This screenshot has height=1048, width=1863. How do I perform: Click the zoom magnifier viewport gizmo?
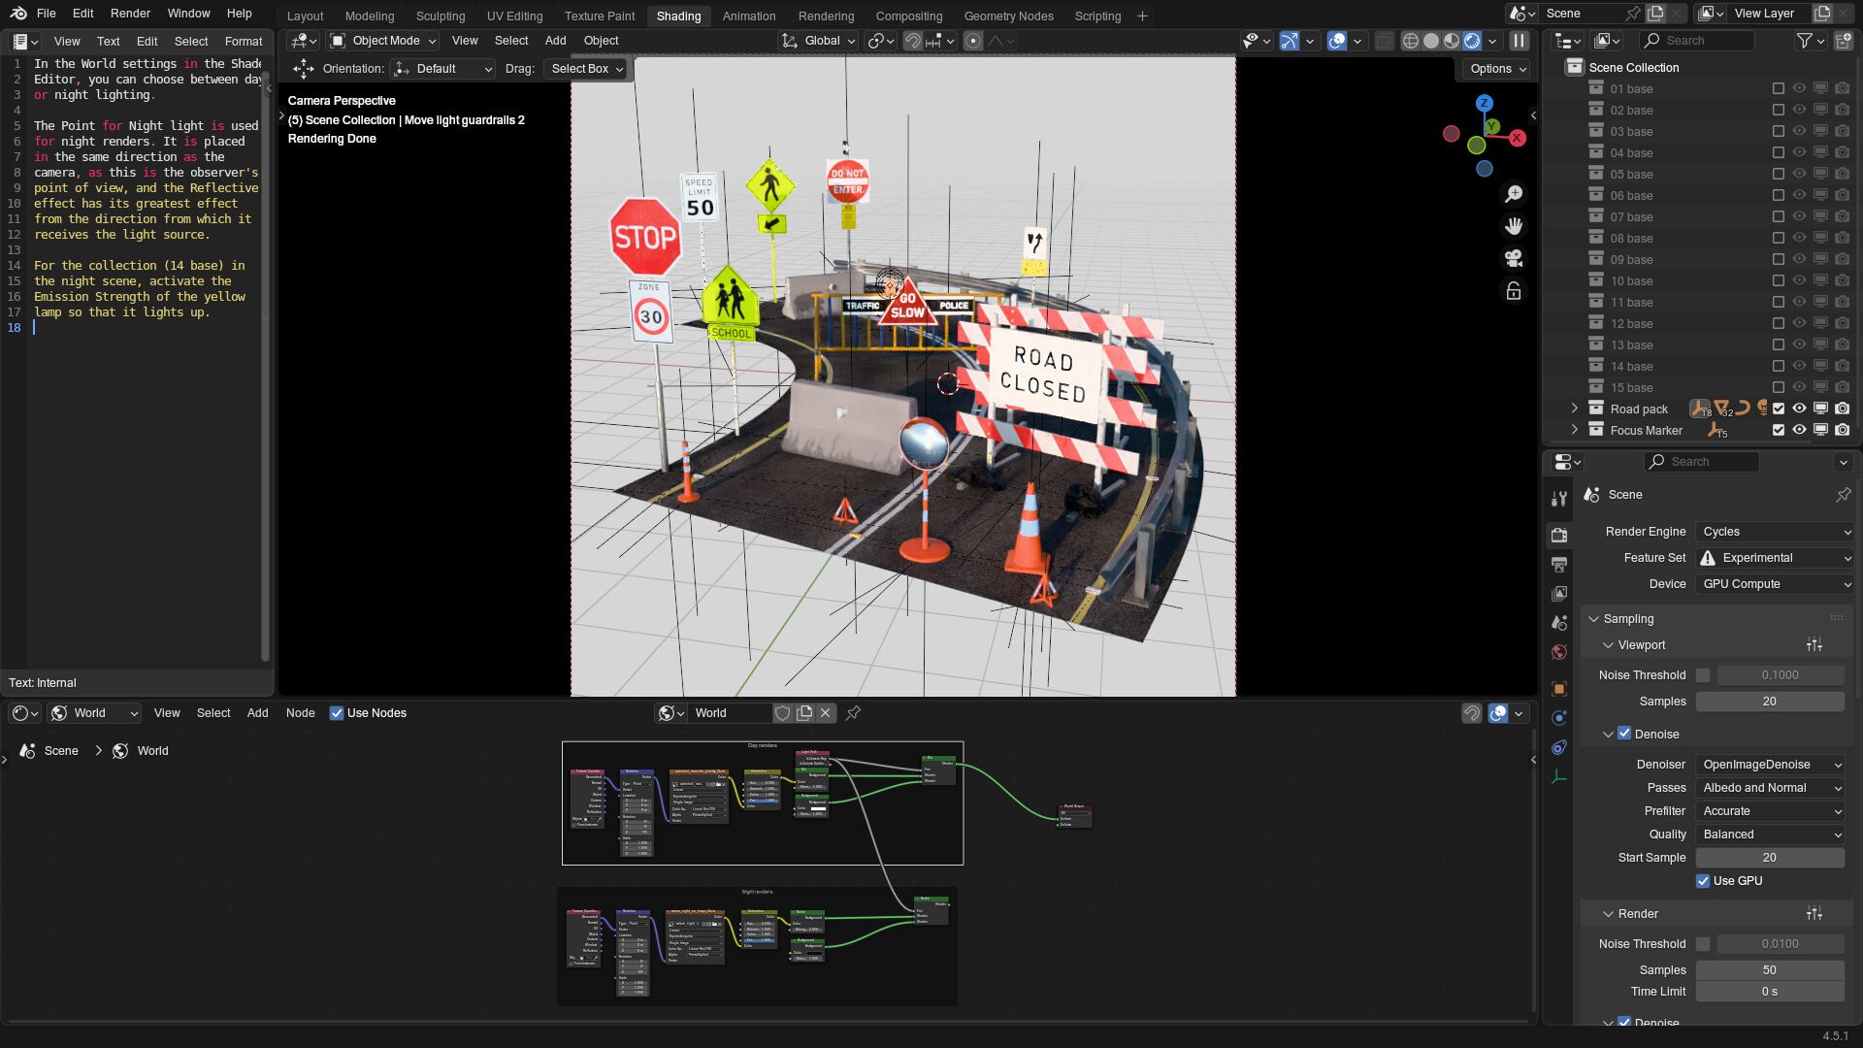pos(1514,194)
